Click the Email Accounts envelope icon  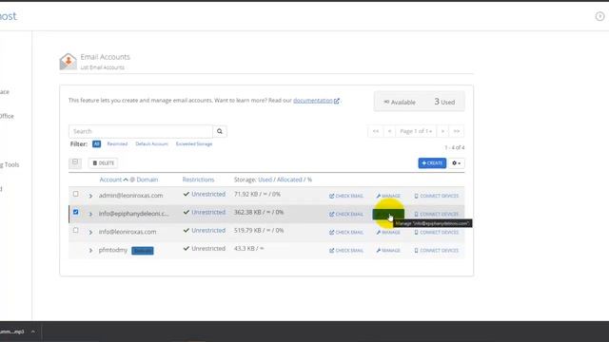coord(69,61)
